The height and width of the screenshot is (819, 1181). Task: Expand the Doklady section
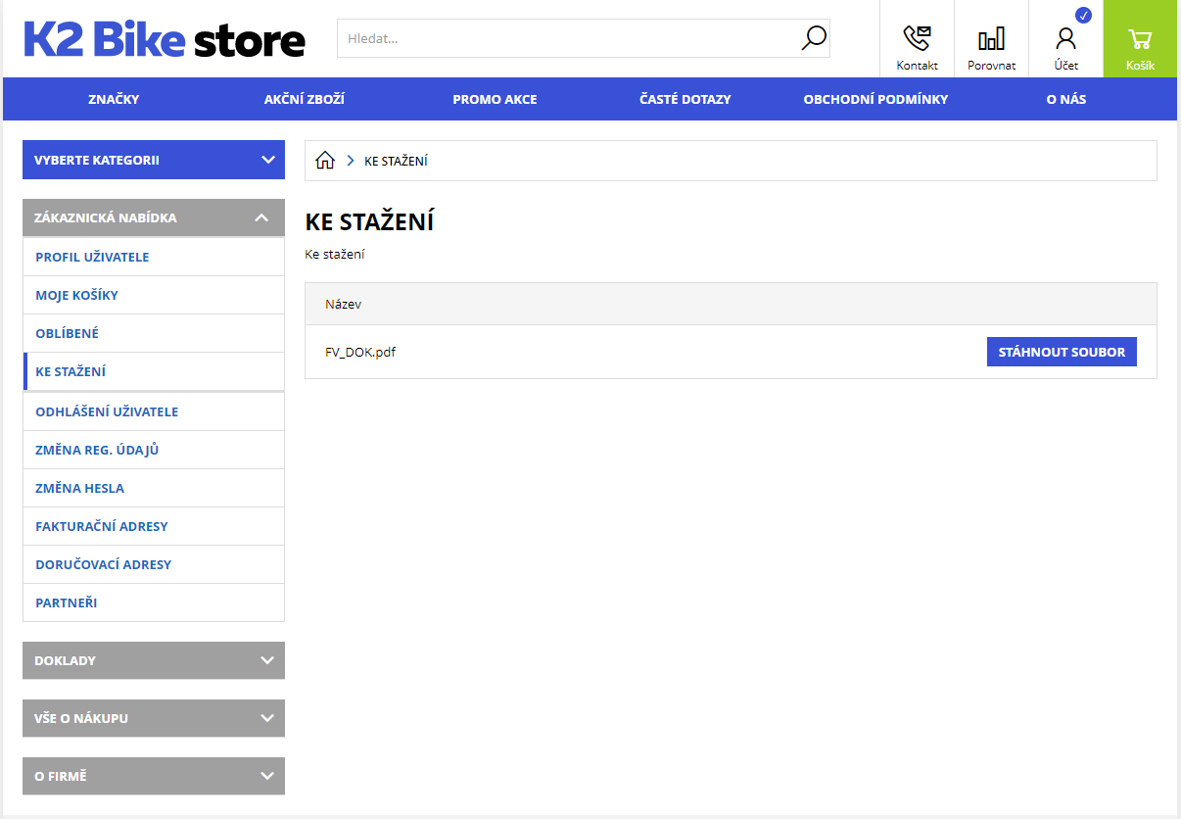point(154,660)
